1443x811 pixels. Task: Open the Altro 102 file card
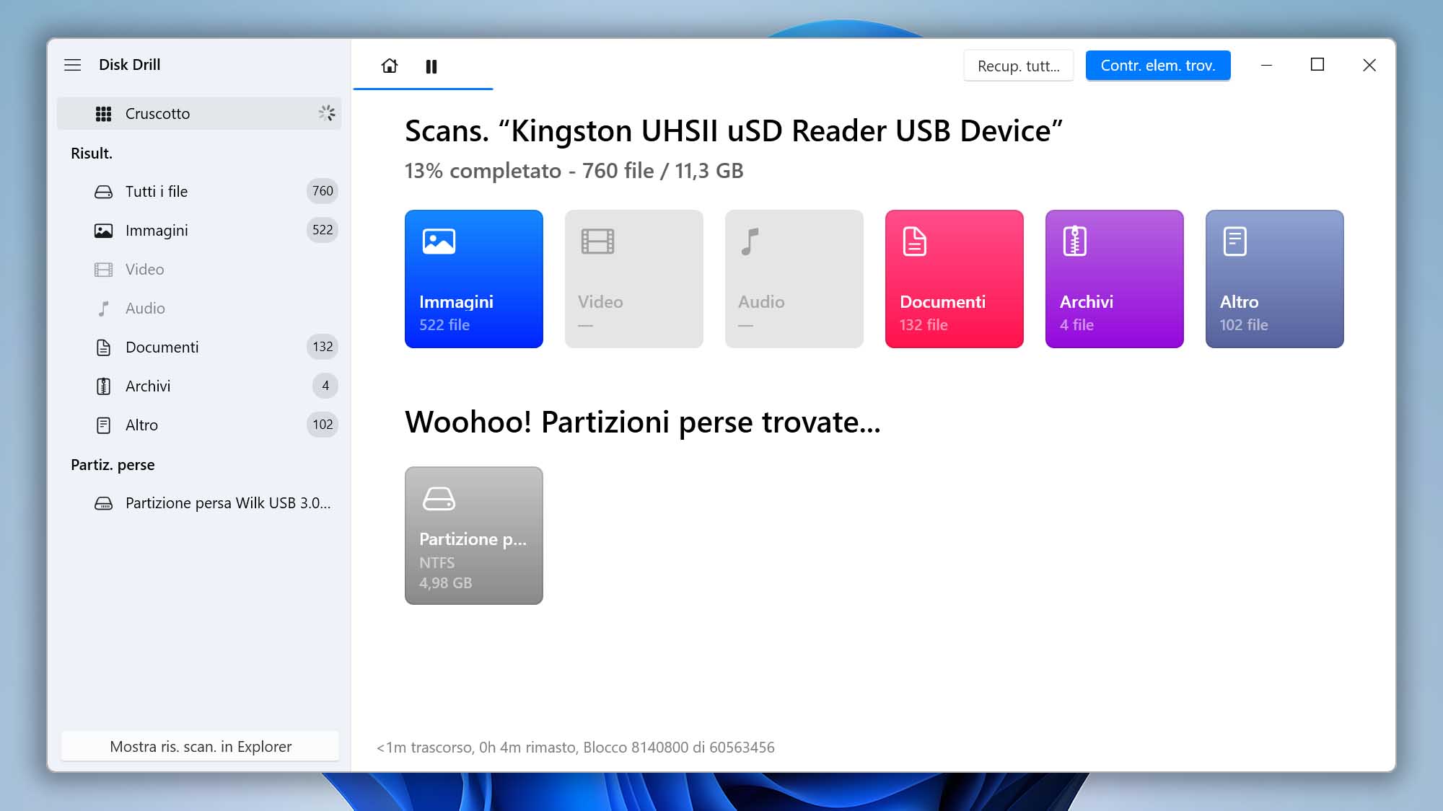1275,279
